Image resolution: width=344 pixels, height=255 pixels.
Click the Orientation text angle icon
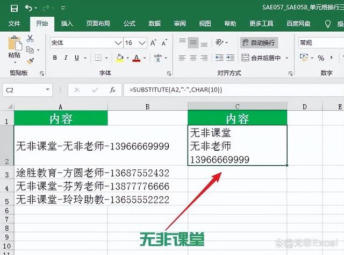pyautogui.click(x=219, y=42)
